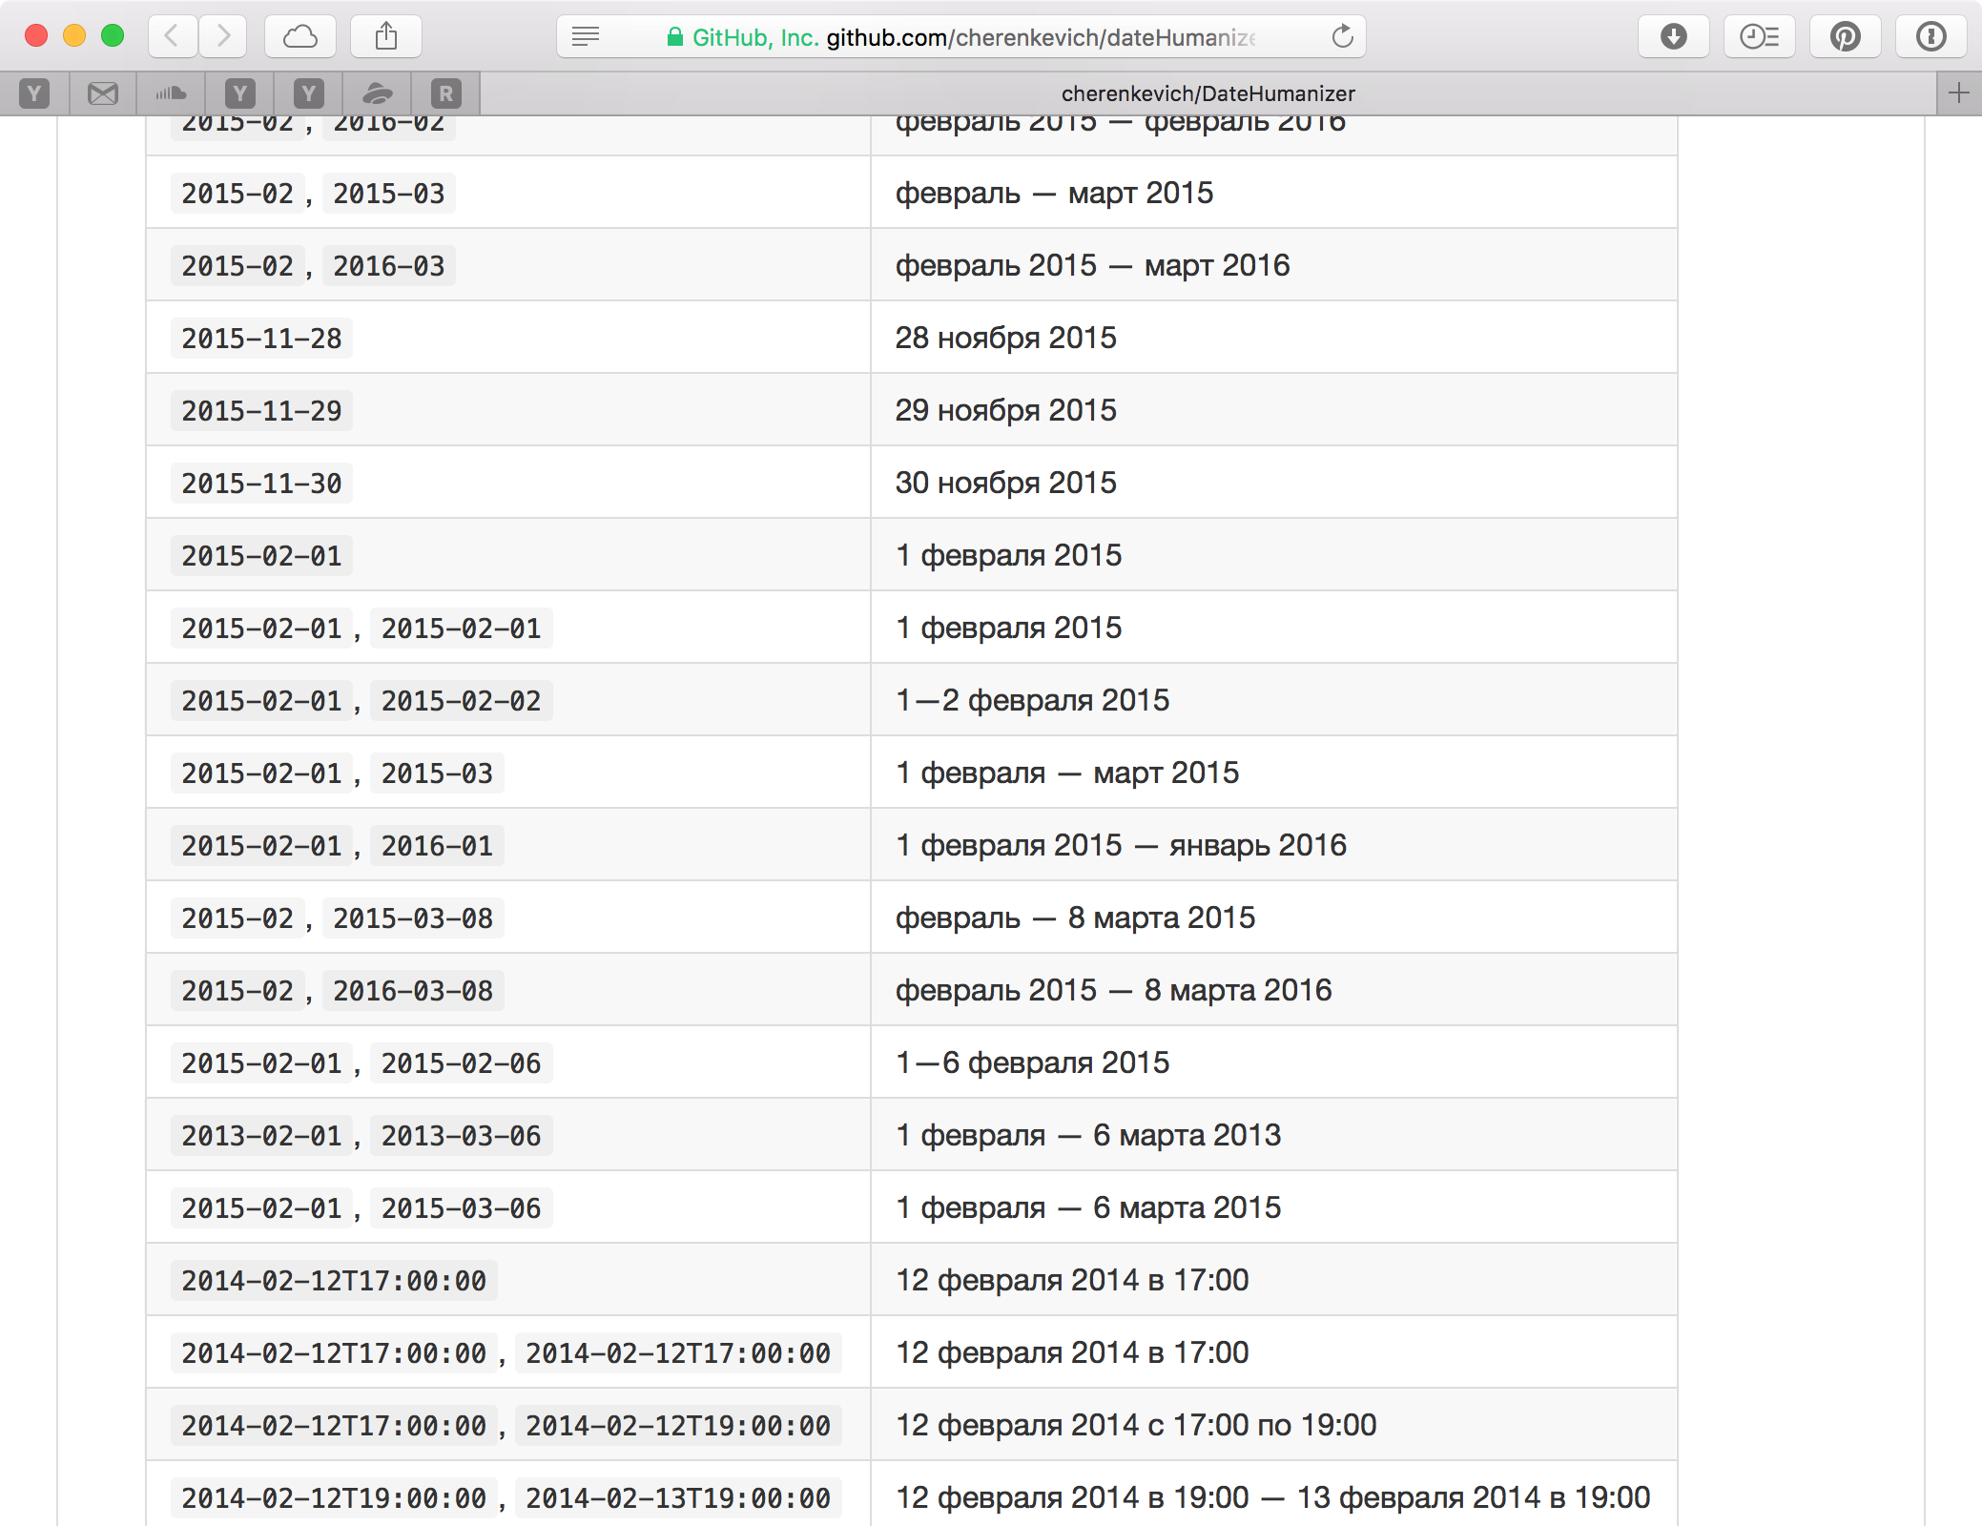Screen dimensions: 1982x1526
Task: Click code 2015-02-06 in the table
Action: point(461,1063)
